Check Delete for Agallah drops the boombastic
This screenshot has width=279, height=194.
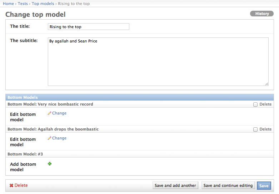click(255, 129)
